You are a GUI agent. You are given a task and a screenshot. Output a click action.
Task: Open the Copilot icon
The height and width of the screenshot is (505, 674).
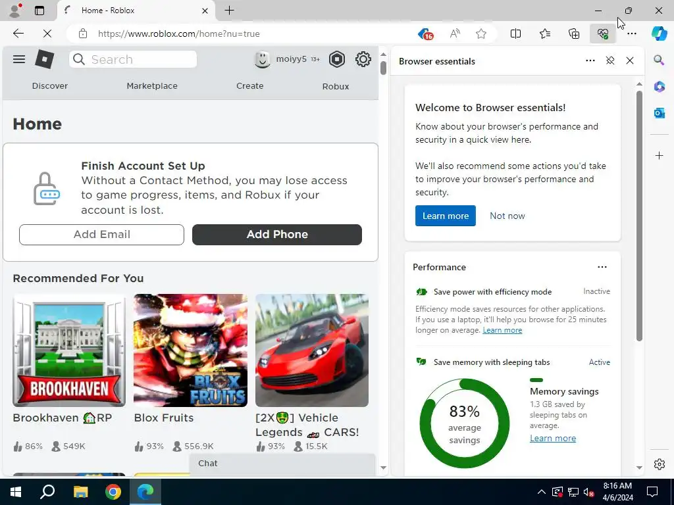(x=659, y=34)
